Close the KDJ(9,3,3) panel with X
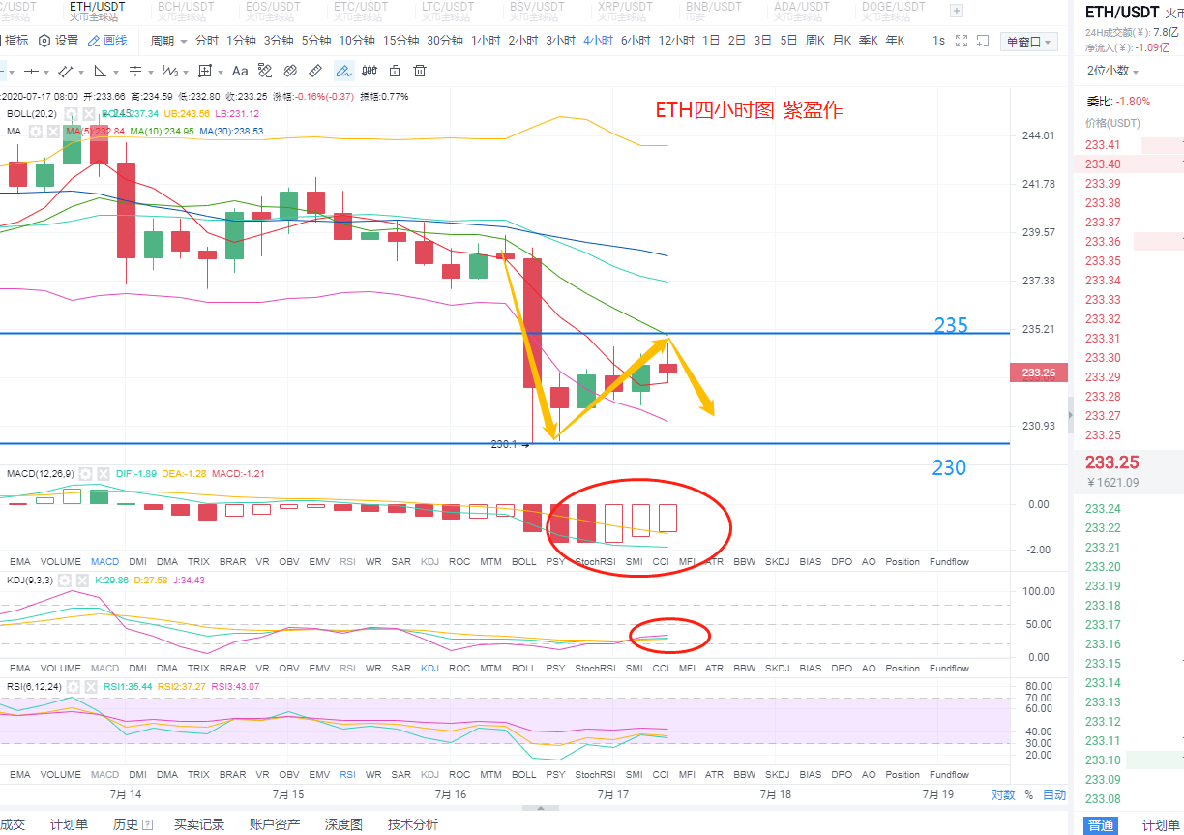This screenshot has width=1184, height=835. pos(82,581)
